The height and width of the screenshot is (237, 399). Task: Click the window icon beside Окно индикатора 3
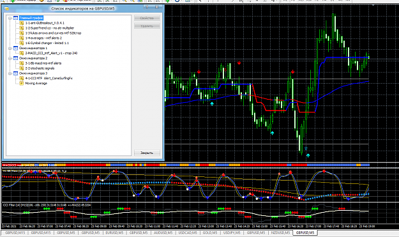pyautogui.click(x=15, y=73)
